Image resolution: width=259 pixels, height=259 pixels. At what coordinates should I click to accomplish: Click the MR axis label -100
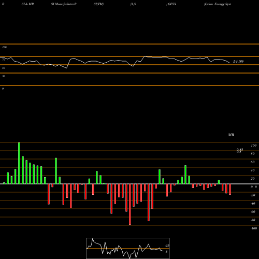coord(254,228)
